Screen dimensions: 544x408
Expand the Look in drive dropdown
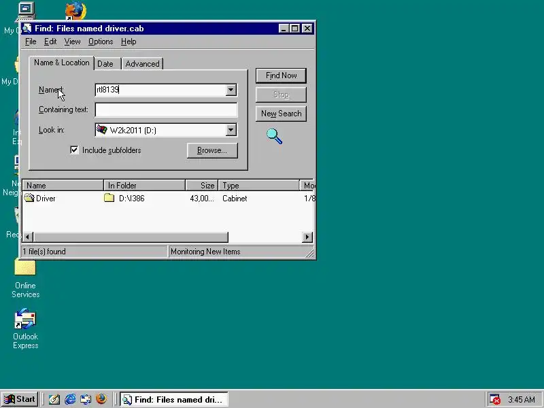pyautogui.click(x=231, y=130)
